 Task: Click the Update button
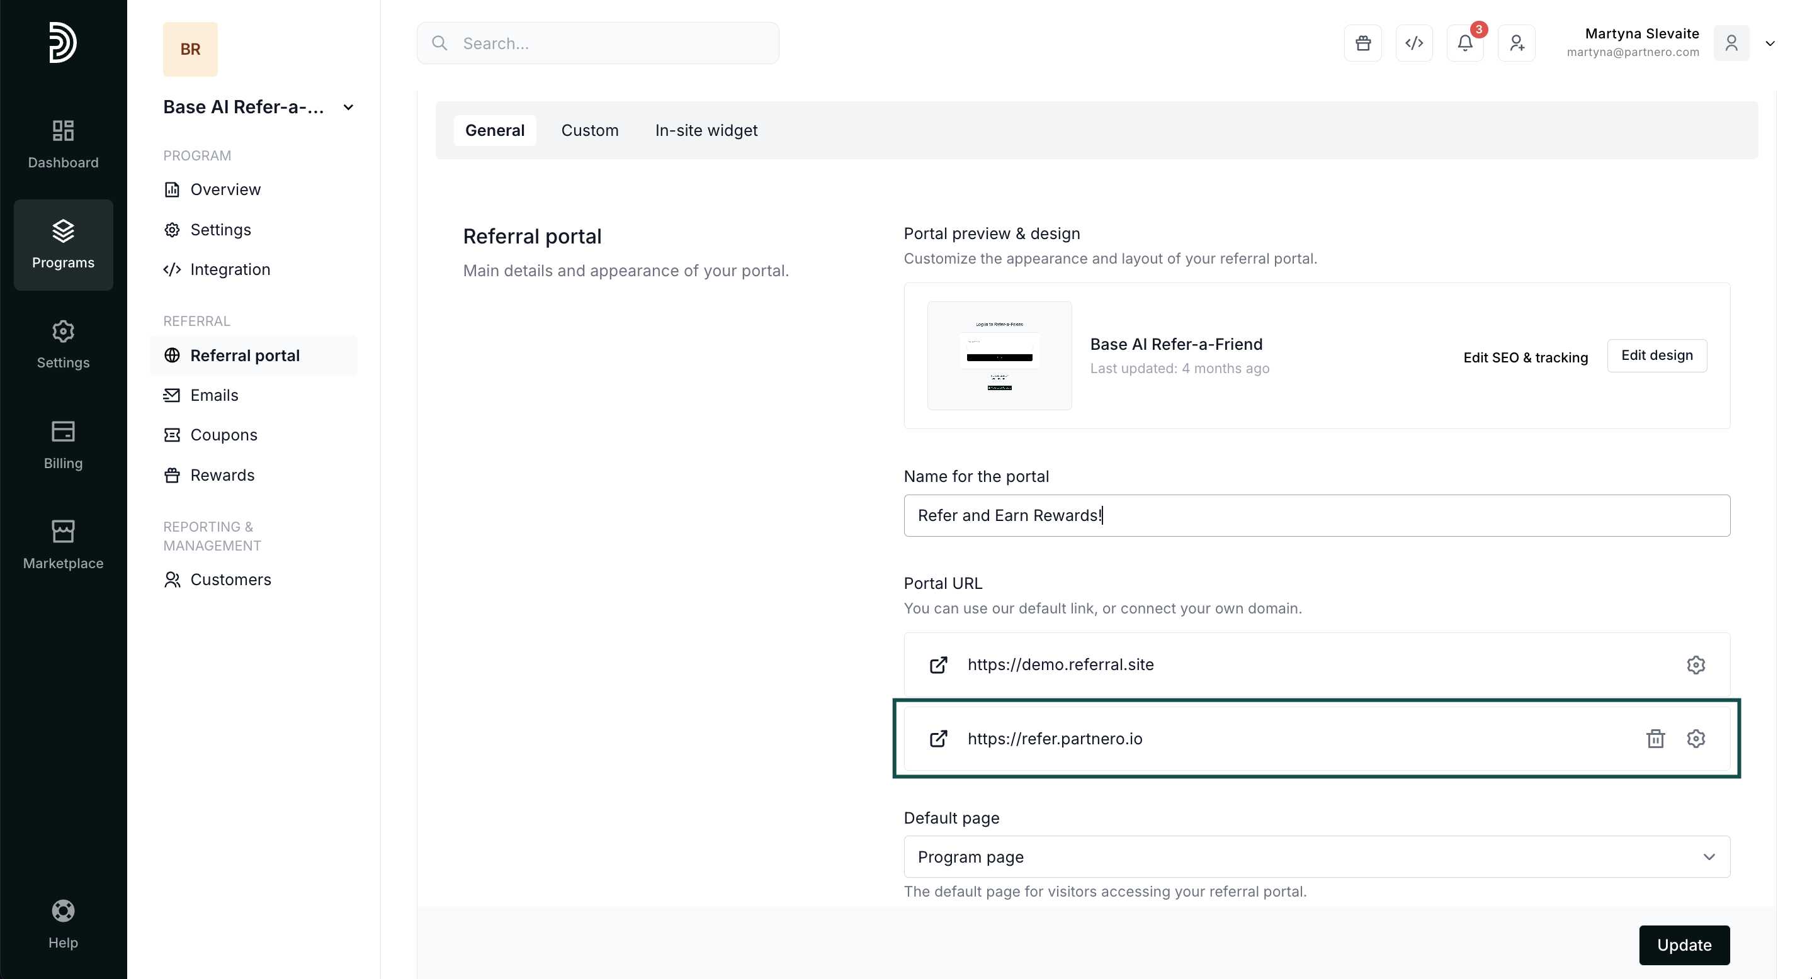coord(1684,944)
